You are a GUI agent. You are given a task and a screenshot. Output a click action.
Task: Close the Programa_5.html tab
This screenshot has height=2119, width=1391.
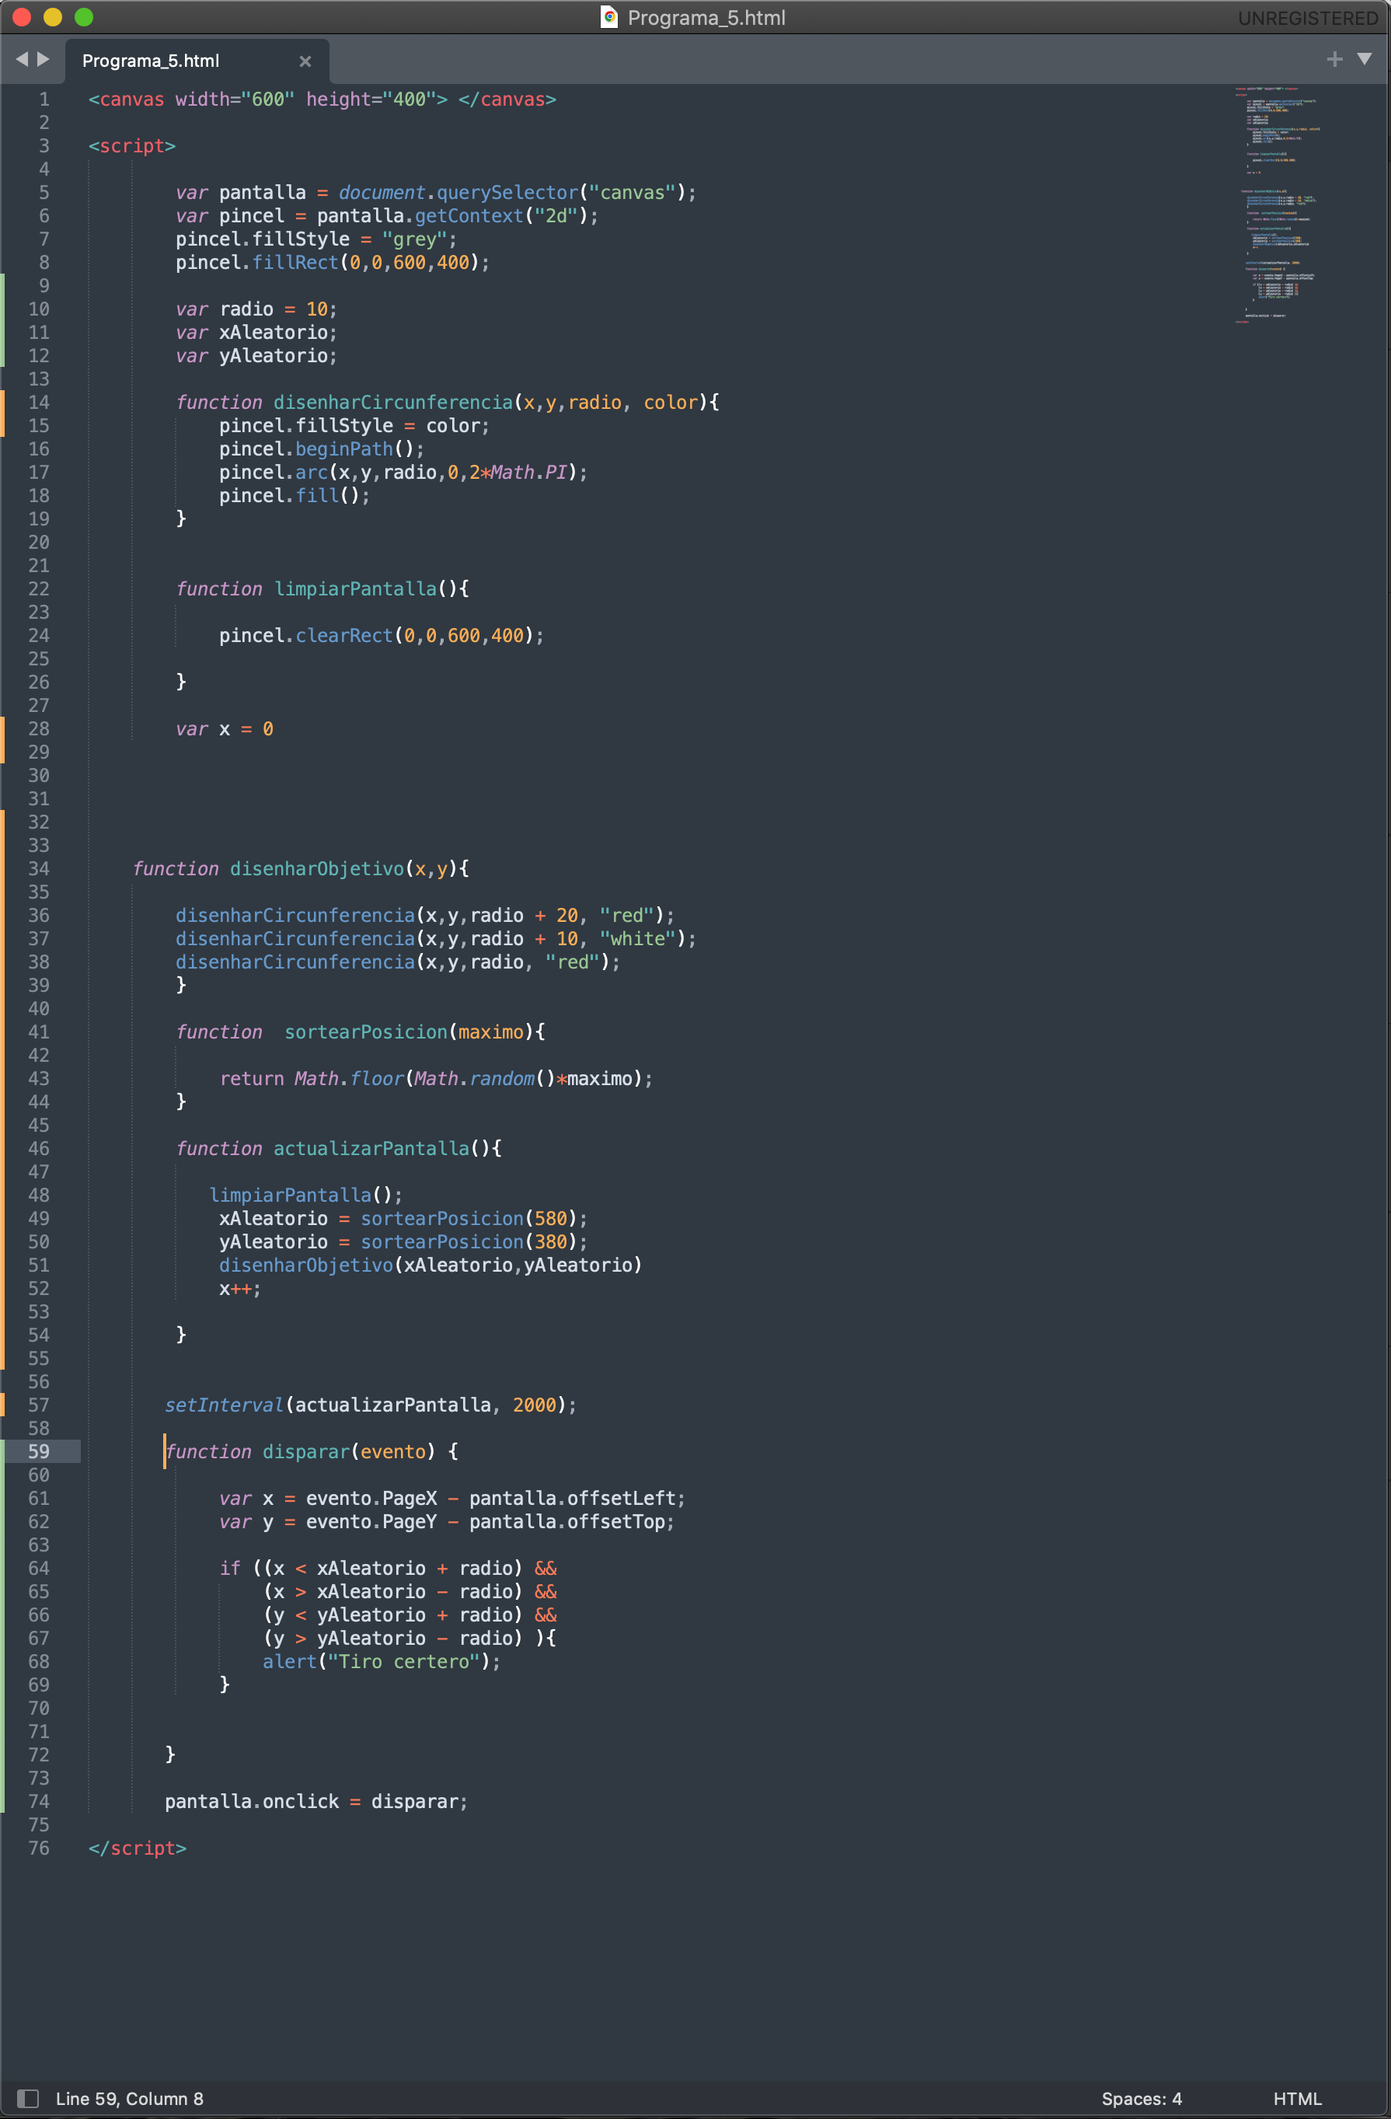tap(305, 61)
